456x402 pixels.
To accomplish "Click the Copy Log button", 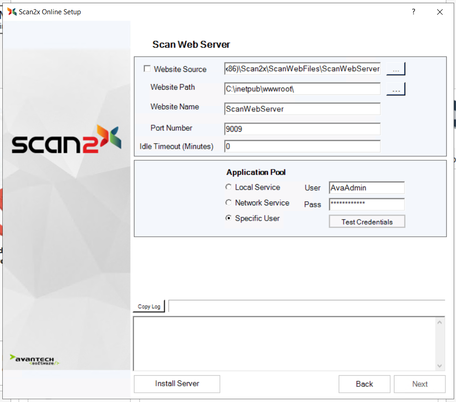I will [149, 306].
